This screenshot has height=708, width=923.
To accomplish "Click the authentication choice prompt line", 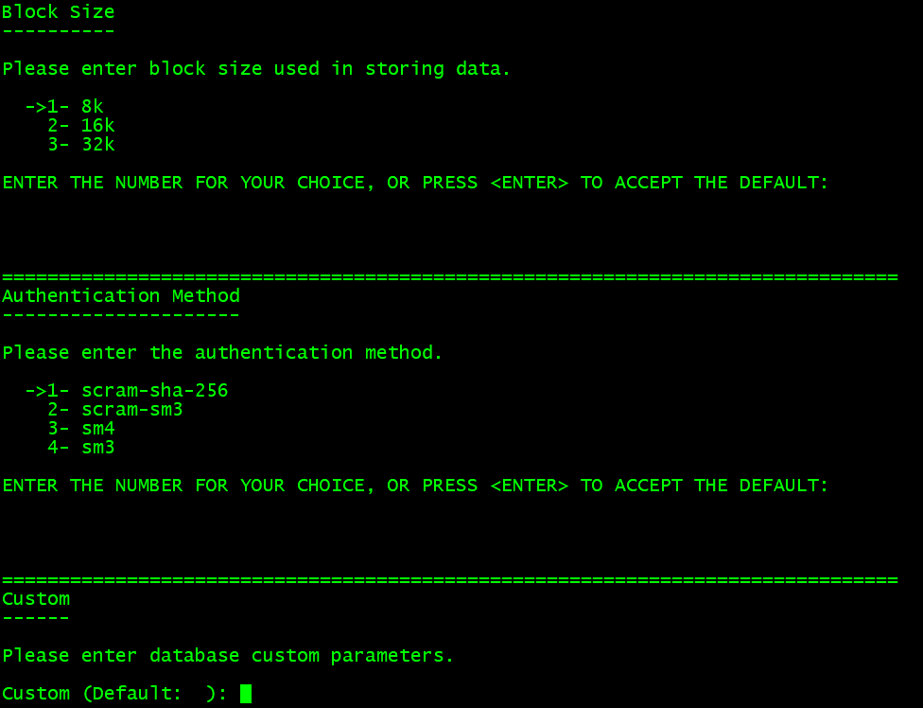I will click(415, 486).
